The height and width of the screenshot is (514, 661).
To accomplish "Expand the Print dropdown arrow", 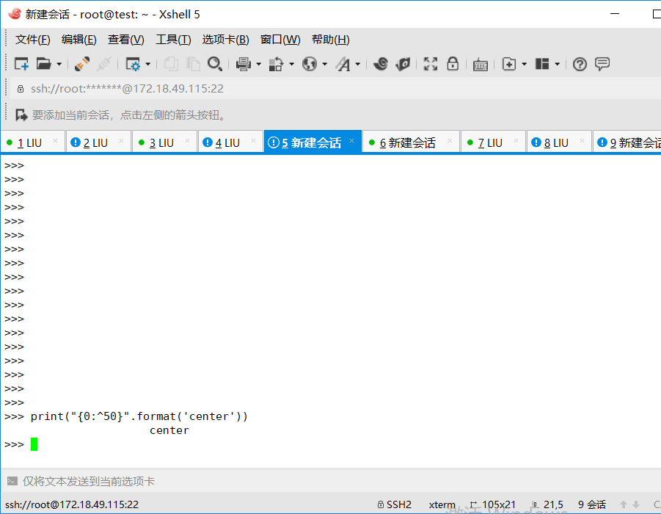I will click(259, 64).
